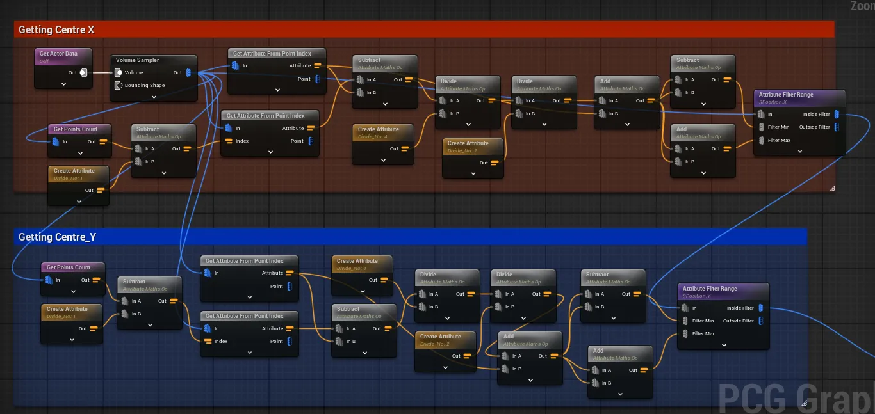Click Out pin of Get Points Count in Centre X
Image resolution: width=875 pixels, height=414 pixels.
point(102,141)
